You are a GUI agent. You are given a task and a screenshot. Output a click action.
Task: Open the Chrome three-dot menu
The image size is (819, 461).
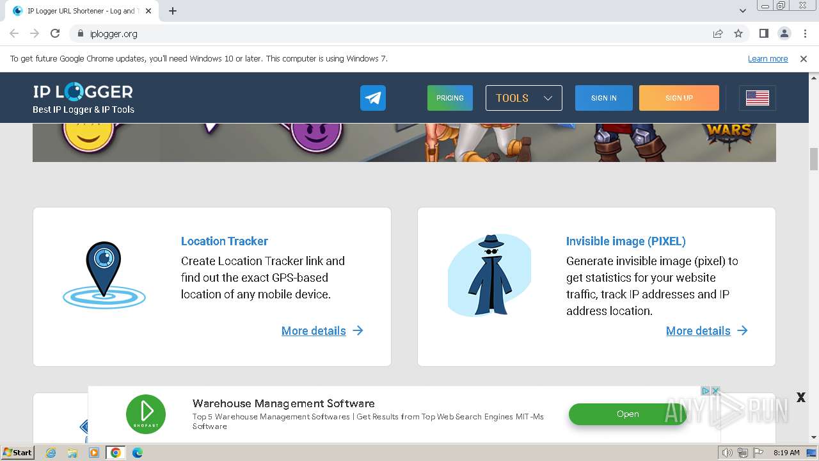point(804,33)
